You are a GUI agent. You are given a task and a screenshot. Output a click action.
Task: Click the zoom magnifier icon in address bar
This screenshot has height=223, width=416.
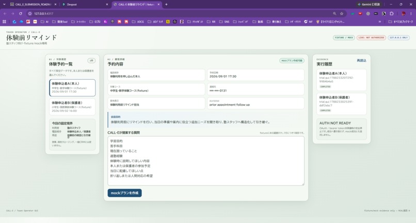[x=334, y=13]
